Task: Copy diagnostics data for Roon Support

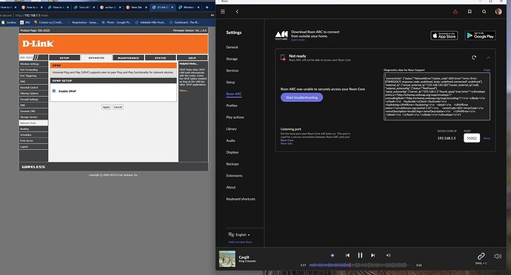Action: (x=487, y=70)
